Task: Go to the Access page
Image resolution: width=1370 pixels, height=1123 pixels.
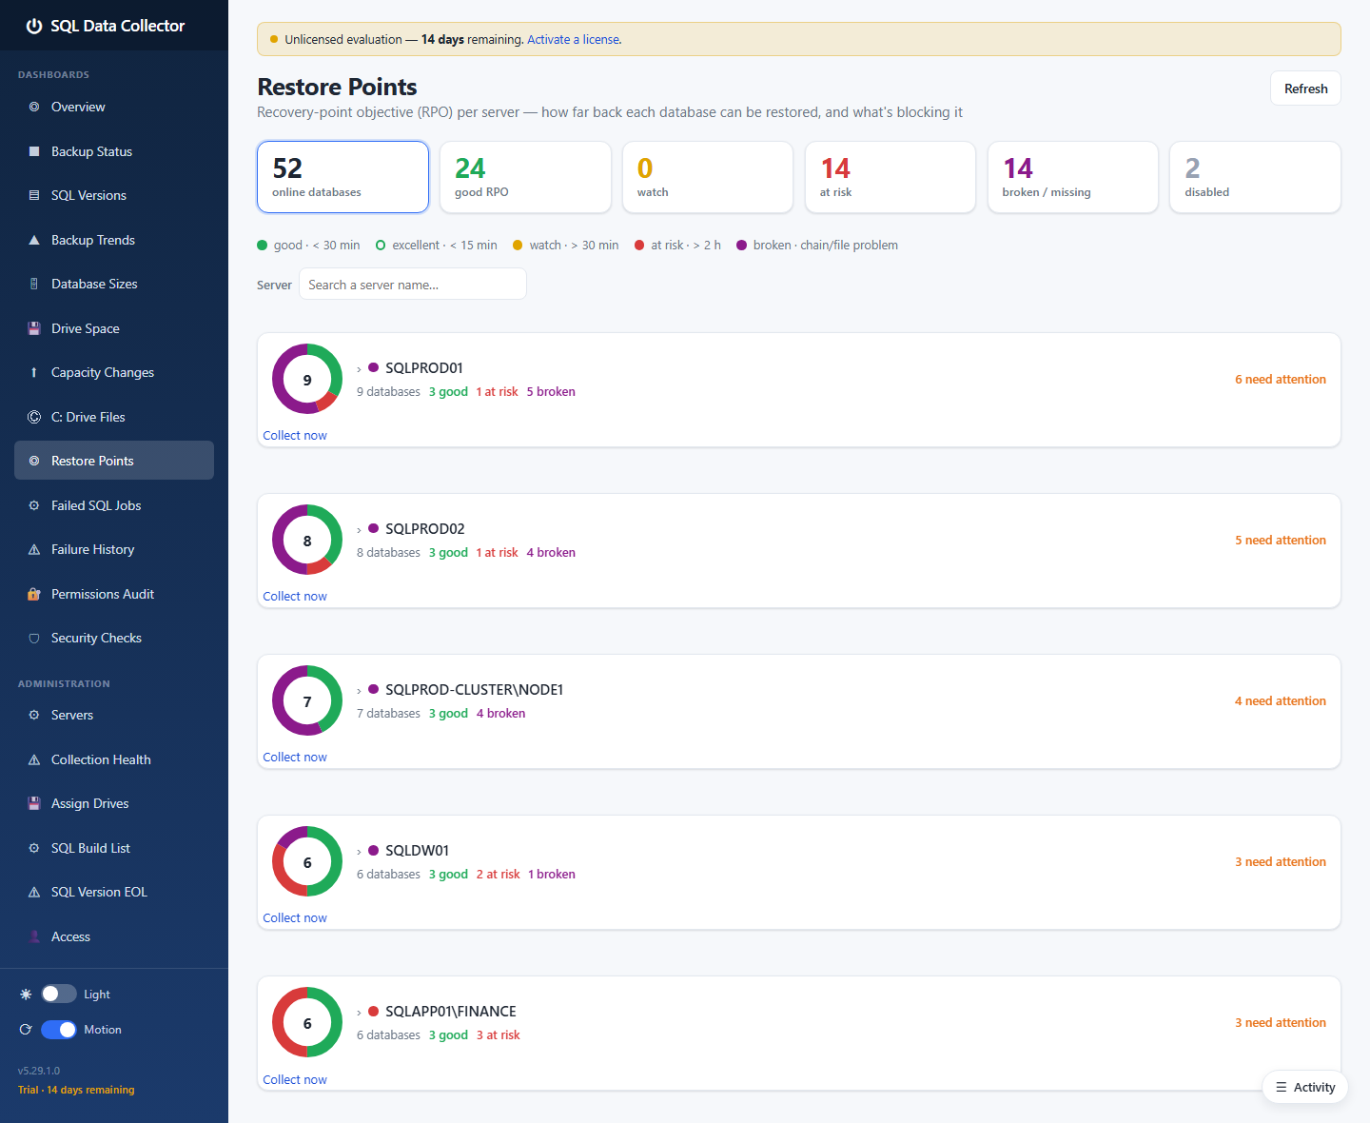Action: [114, 936]
